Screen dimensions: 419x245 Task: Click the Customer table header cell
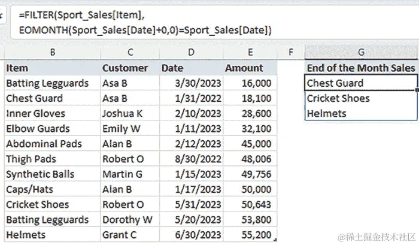pyautogui.click(x=130, y=68)
